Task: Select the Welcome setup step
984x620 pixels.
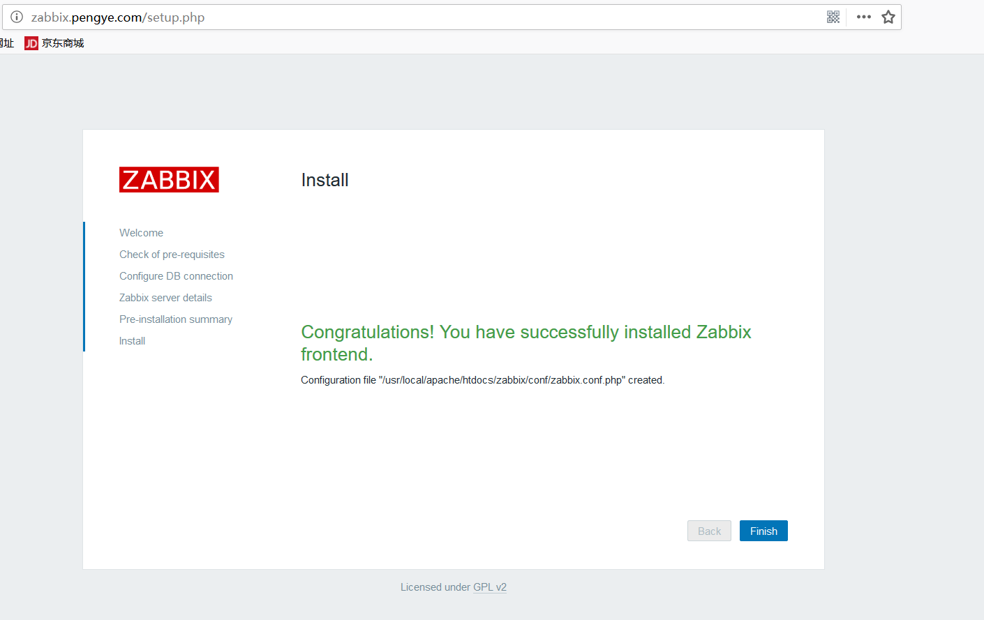Action: pyautogui.click(x=141, y=233)
